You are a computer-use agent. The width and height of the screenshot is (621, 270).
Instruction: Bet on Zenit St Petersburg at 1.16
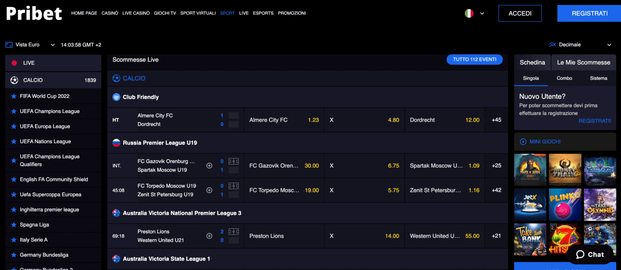(445, 190)
